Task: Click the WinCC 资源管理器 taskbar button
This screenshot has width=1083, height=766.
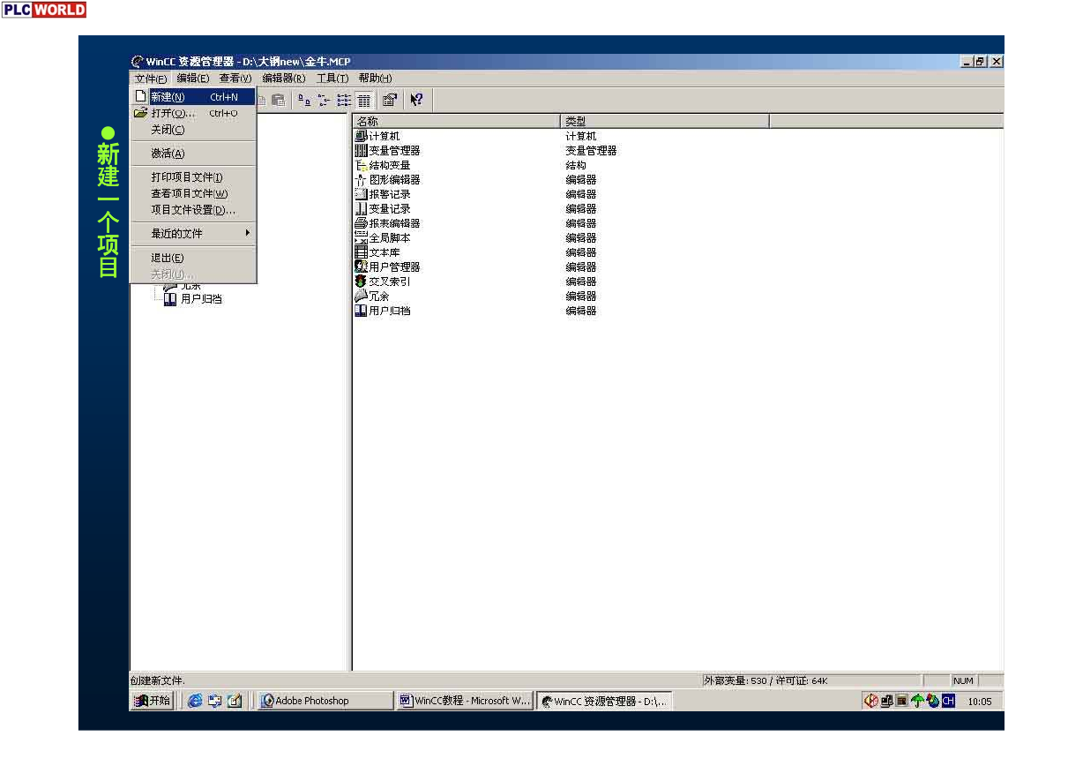Action: tap(604, 702)
